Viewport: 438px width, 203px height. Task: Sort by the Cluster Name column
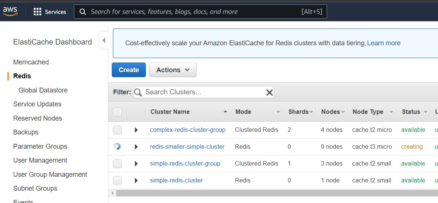(188, 112)
